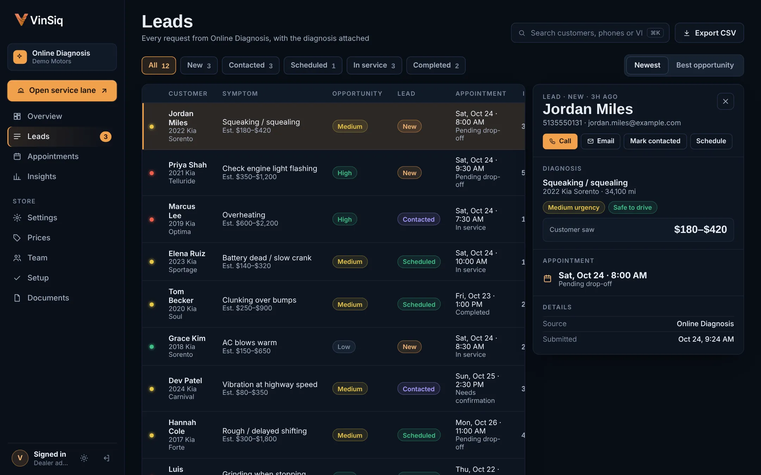
Task: Open Appointments calendar icon in sidebar
Action: (x=17, y=156)
